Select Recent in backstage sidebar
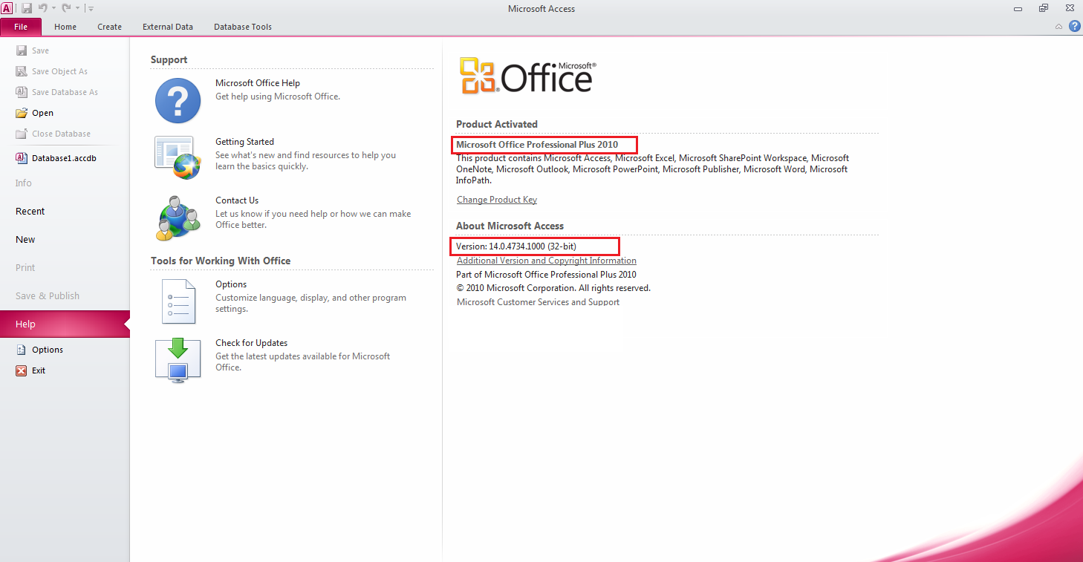The height and width of the screenshot is (562, 1083). (x=30, y=211)
